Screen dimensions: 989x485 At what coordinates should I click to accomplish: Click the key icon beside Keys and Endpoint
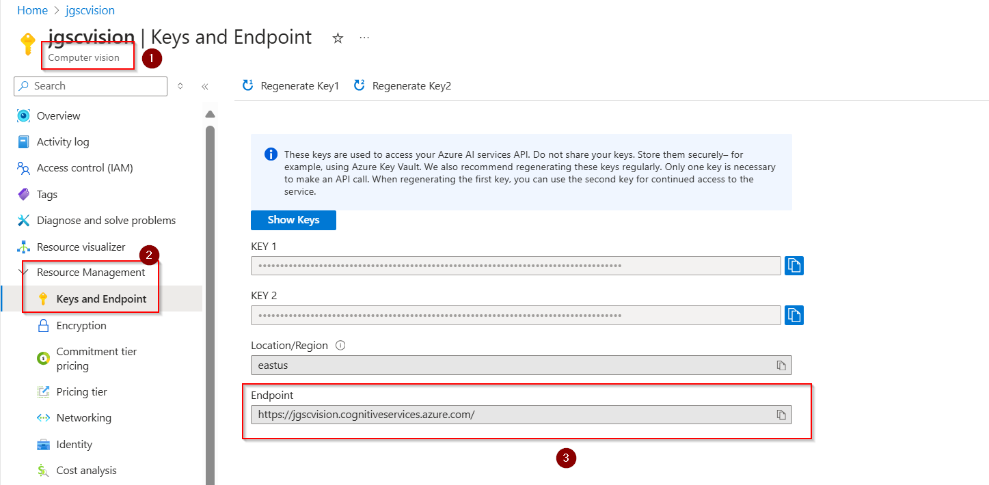[x=43, y=299]
